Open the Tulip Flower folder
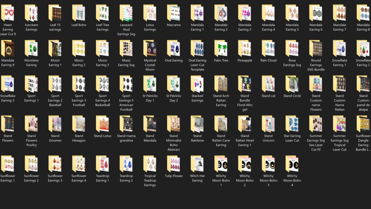 coord(174,164)
